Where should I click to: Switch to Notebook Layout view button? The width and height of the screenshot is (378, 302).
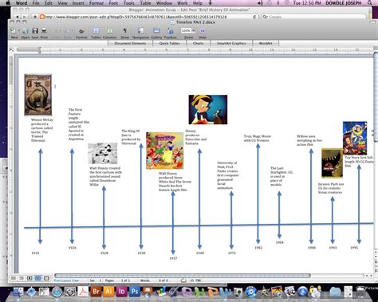46,278
